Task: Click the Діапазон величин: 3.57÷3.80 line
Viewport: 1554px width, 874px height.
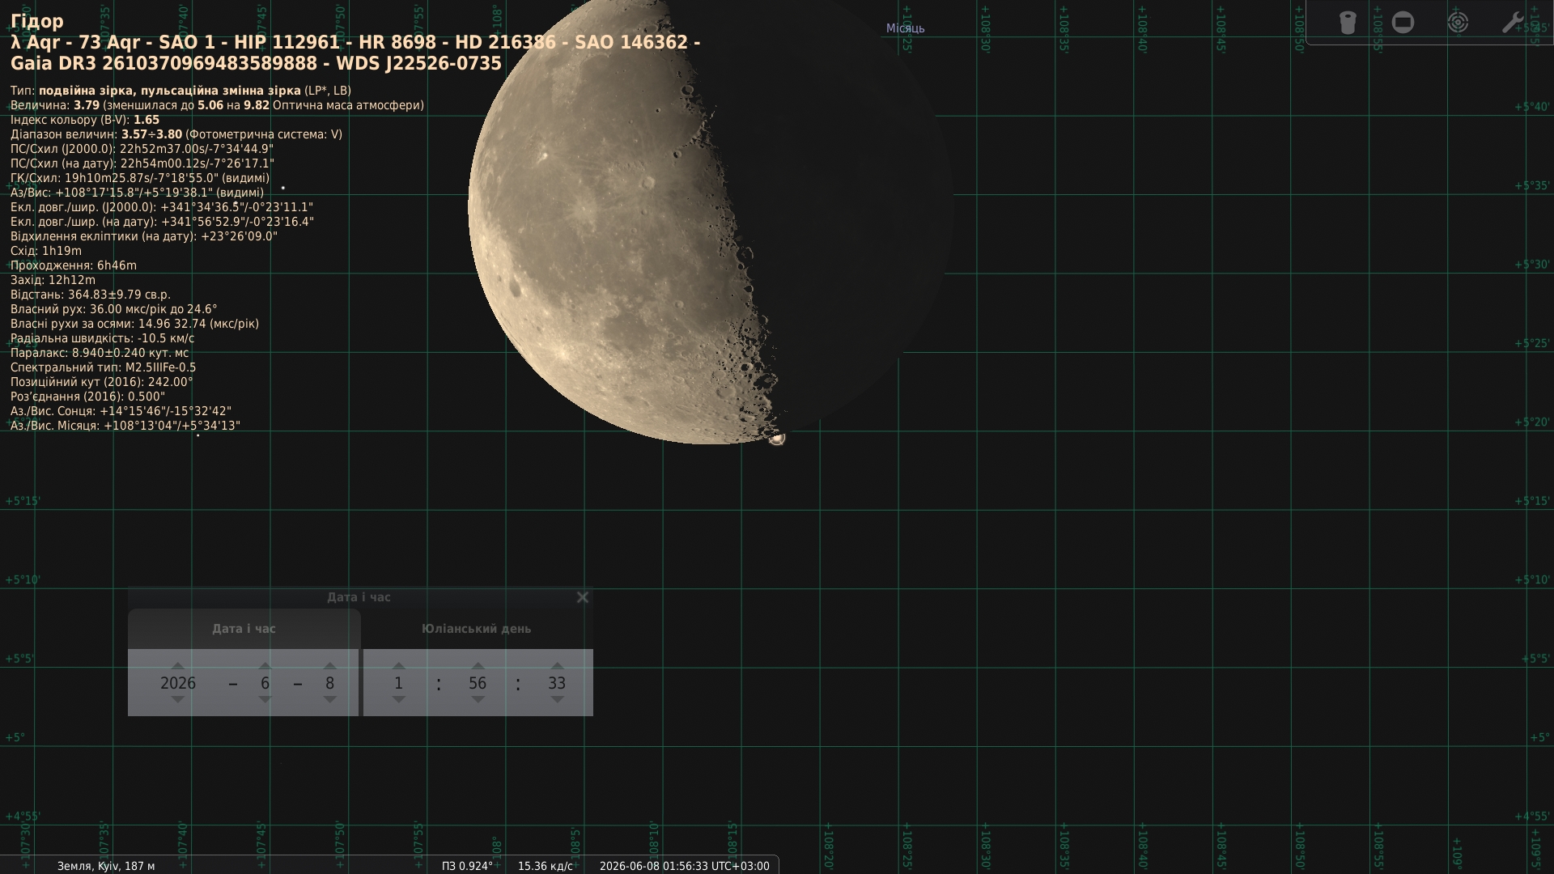Action: (176, 134)
